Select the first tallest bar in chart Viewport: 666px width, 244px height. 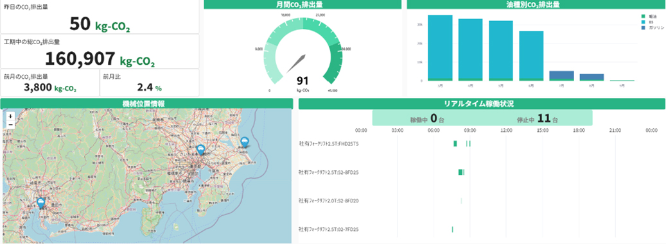[440, 48]
